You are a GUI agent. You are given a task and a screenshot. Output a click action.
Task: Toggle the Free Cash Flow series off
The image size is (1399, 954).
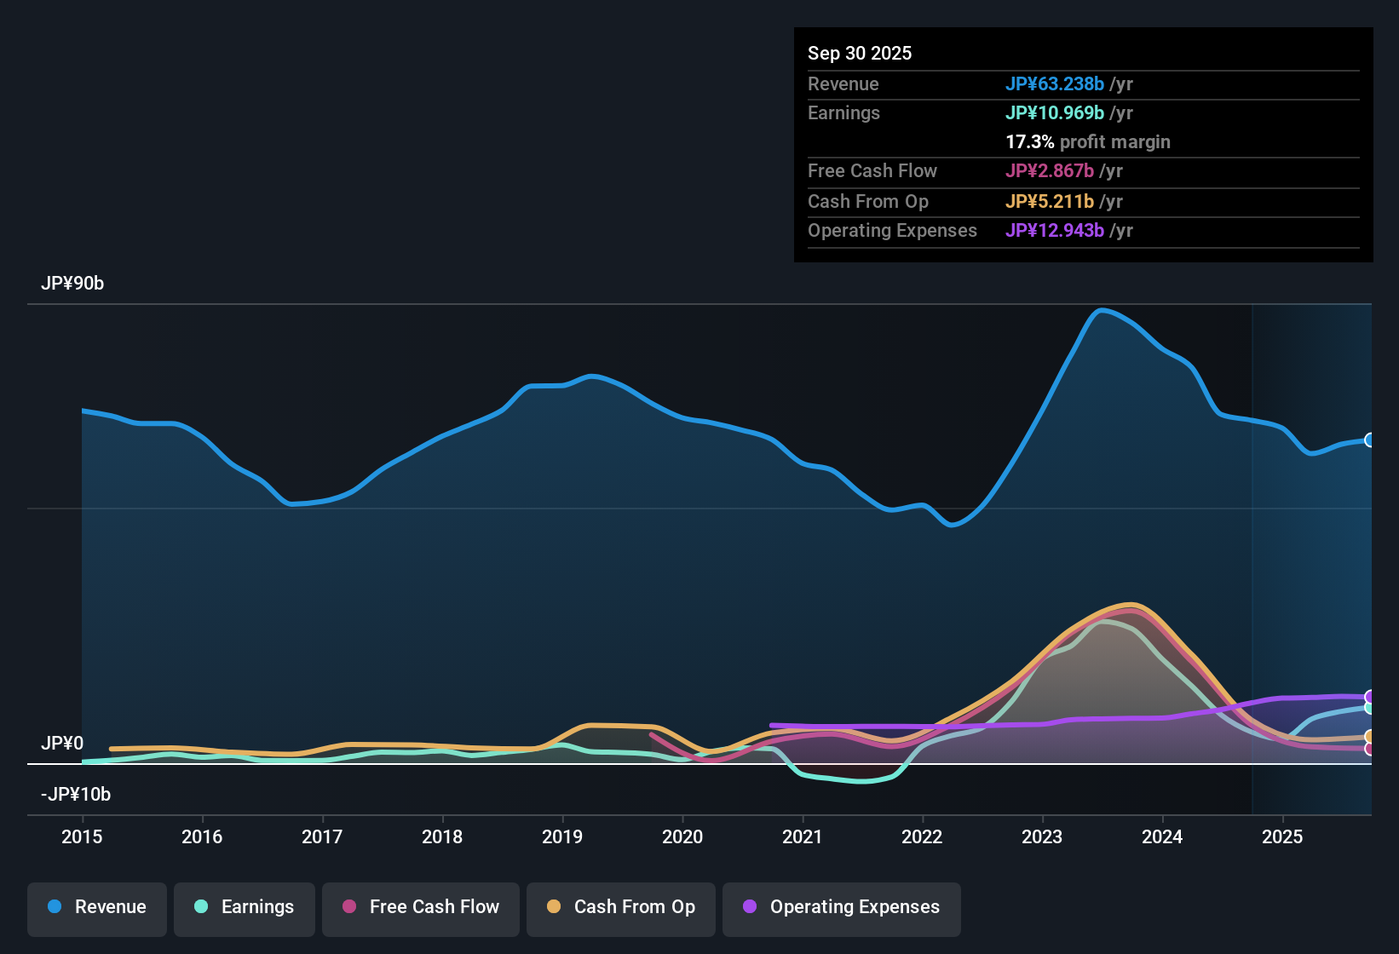[420, 909]
